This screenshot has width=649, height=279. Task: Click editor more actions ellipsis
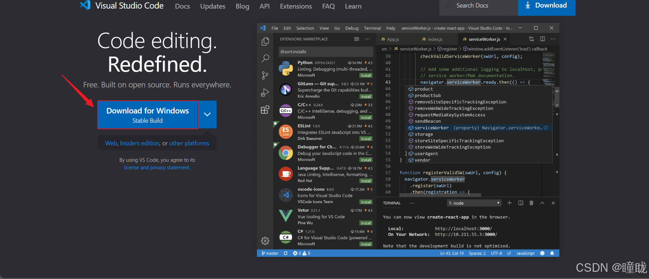(x=553, y=39)
